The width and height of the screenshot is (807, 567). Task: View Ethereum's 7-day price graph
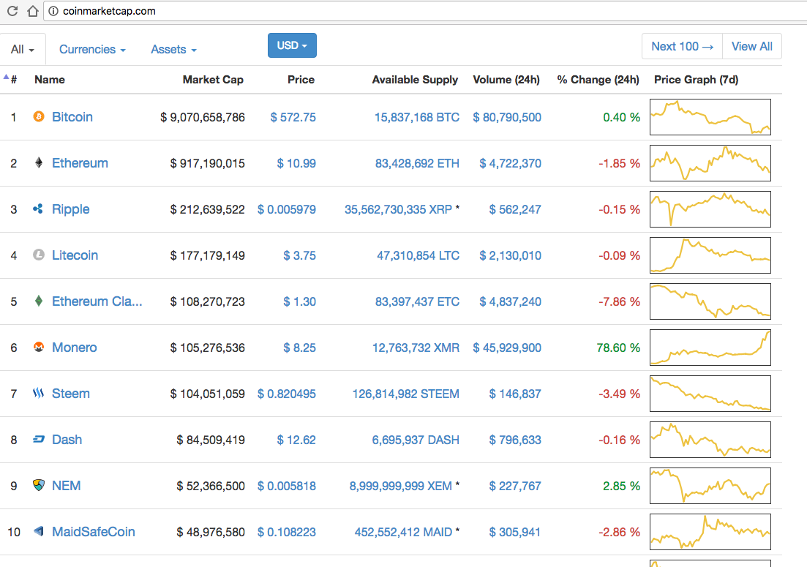point(710,163)
